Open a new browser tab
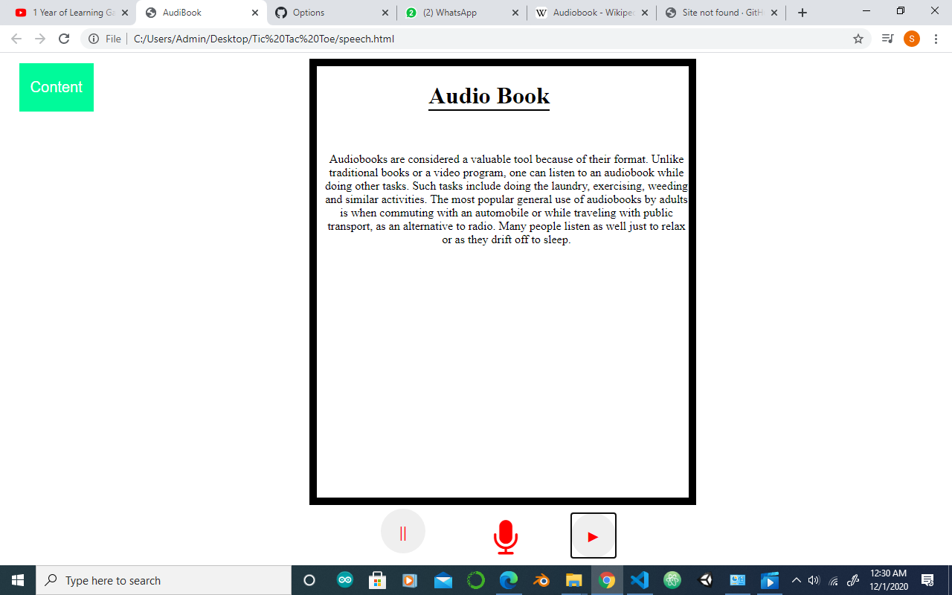This screenshot has width=952, height=595. 802,13
